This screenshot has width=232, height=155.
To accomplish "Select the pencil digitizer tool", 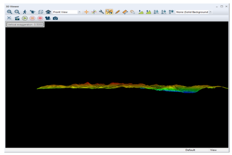I will pyautogui.click(x=118, y=12).
